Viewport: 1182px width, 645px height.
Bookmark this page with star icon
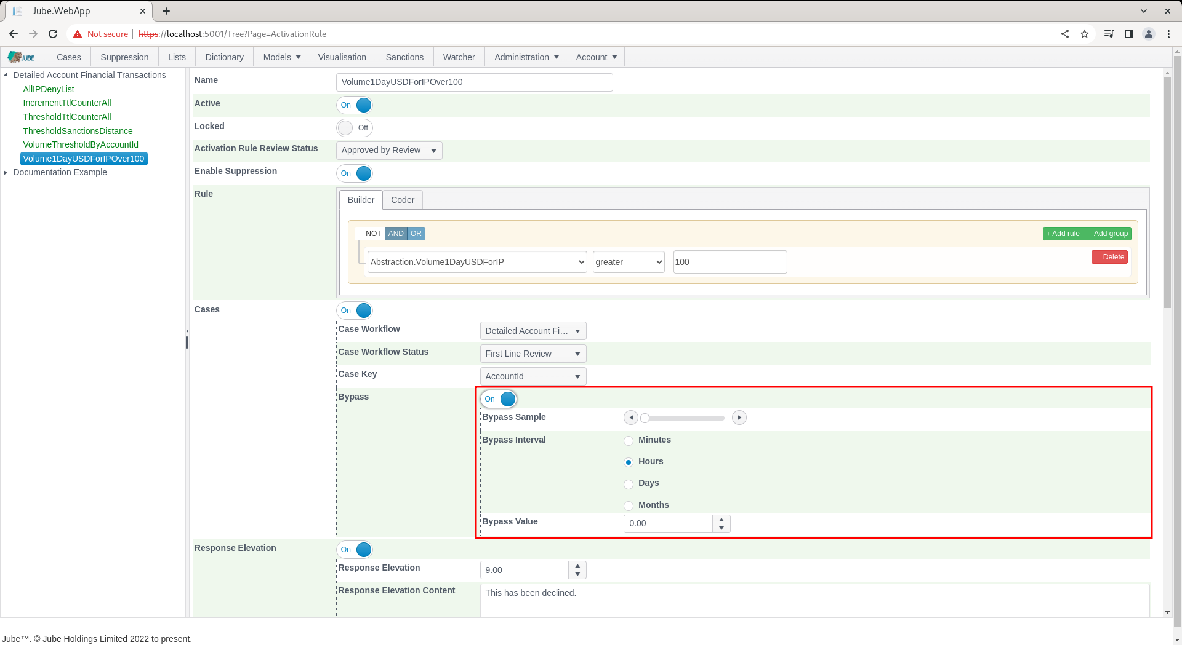pos(1085,34)
